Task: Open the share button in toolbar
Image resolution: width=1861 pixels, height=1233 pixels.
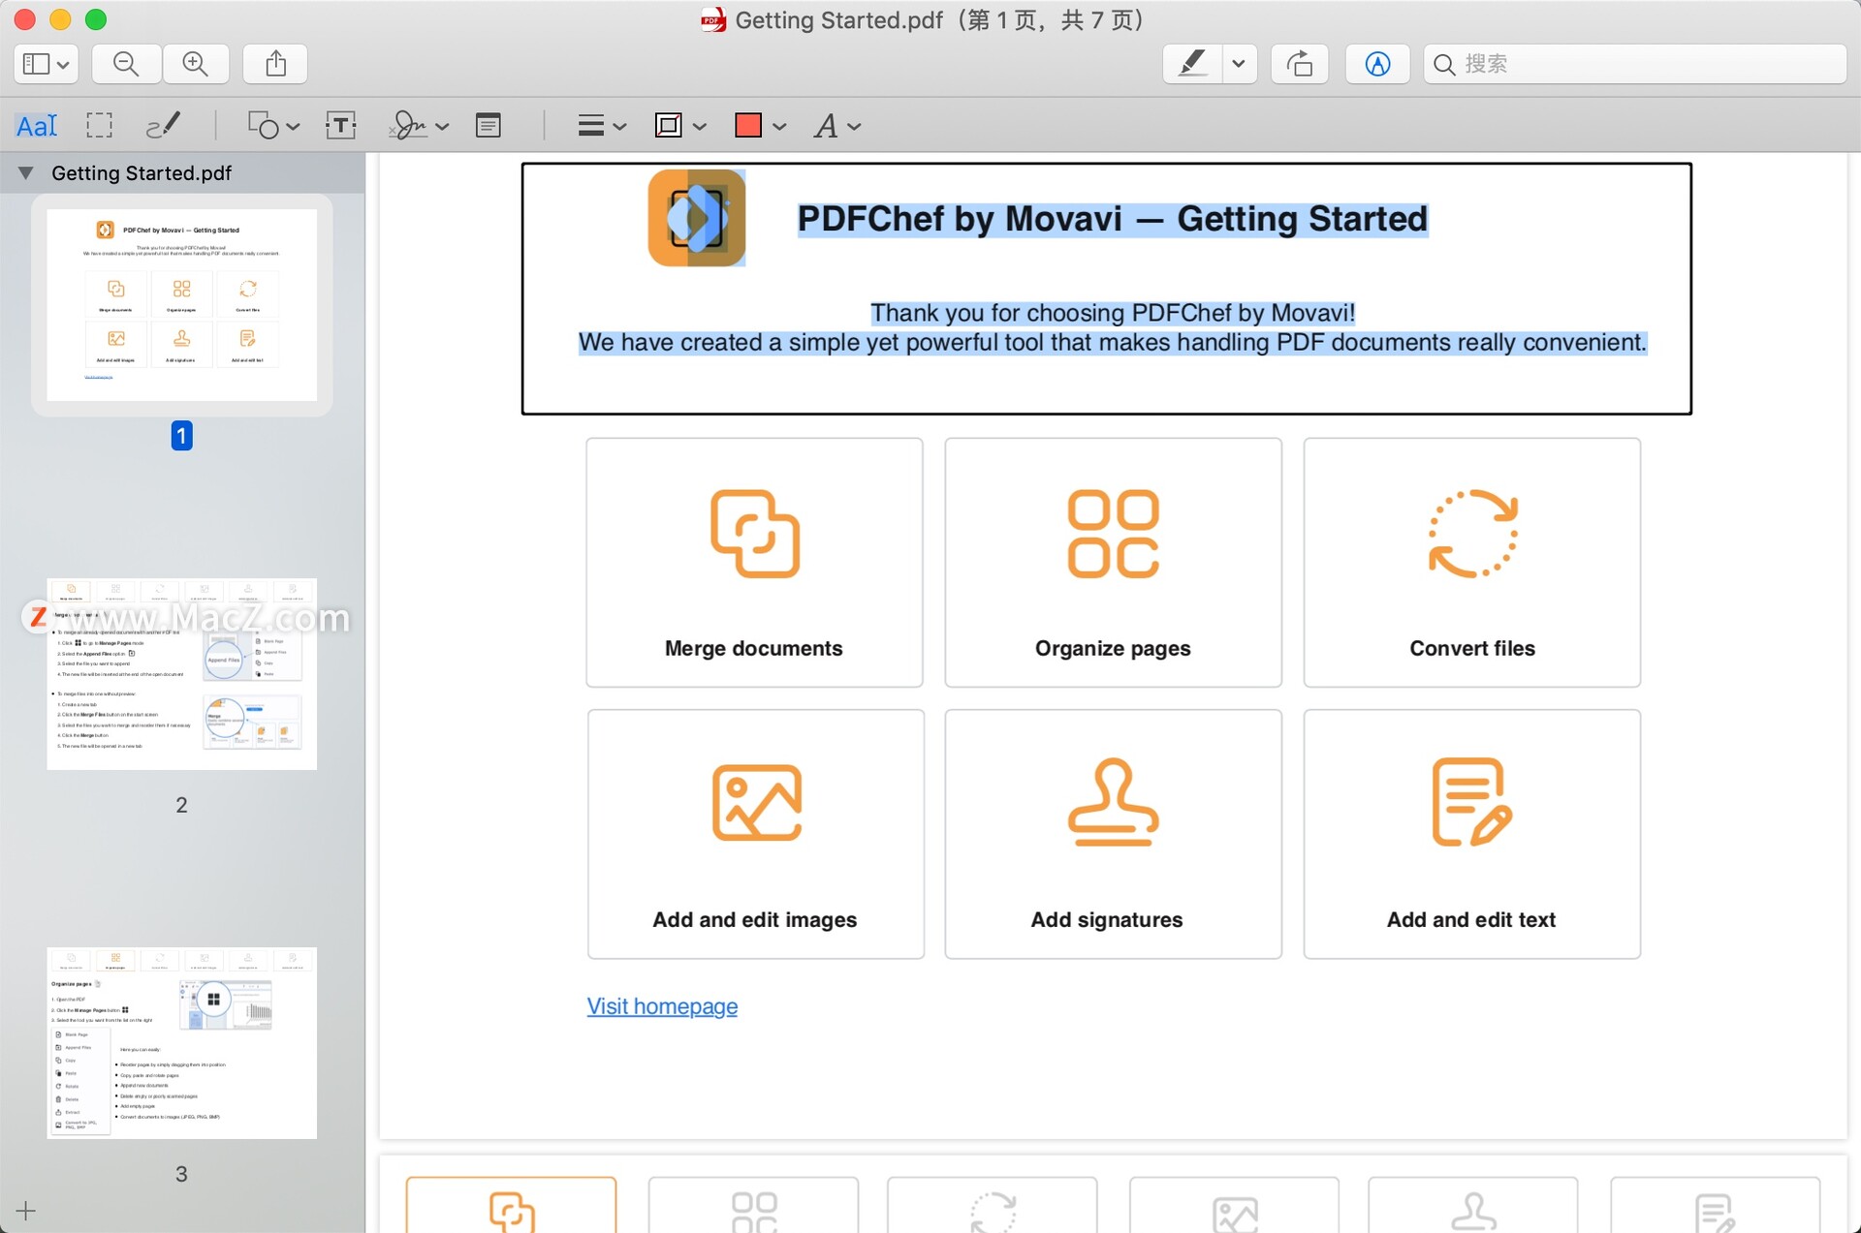Action: [275, 64]
